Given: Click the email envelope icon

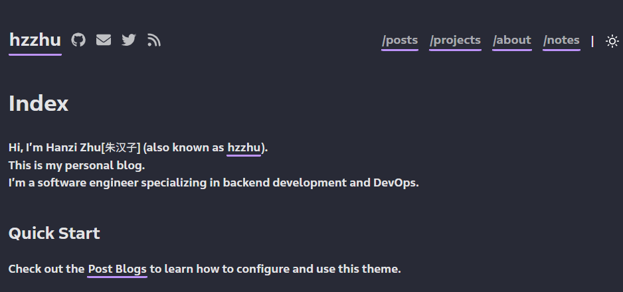Looking at the screenshot, I should tap(104, 40).
